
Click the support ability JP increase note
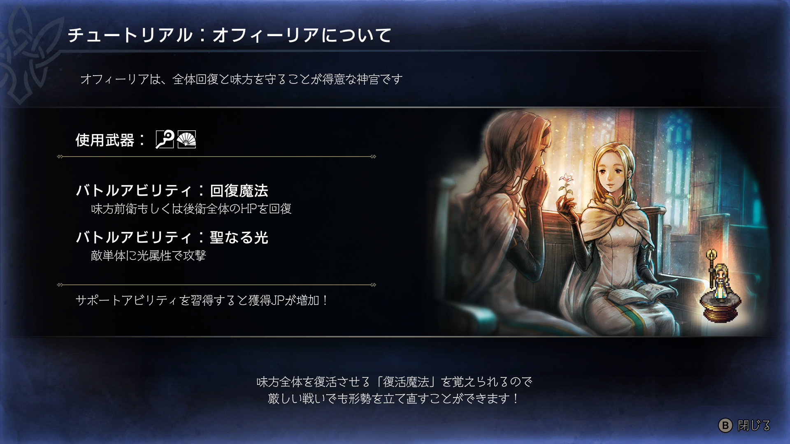tap(202, 301)
